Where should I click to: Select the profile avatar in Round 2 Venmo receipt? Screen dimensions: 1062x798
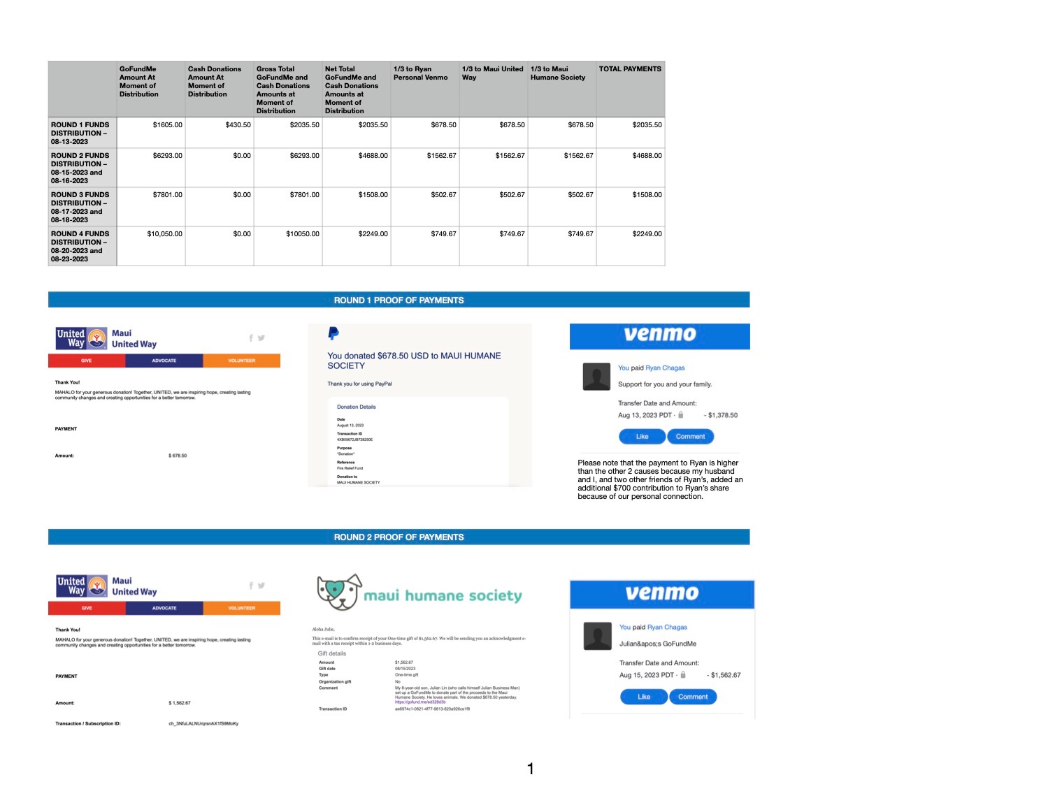point(598,636)
